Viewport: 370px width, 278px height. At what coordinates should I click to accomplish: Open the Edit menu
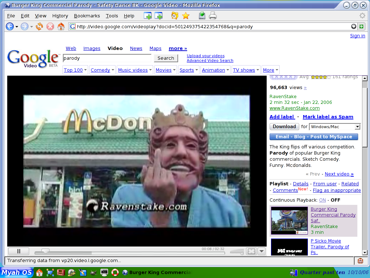pos(25,16)
